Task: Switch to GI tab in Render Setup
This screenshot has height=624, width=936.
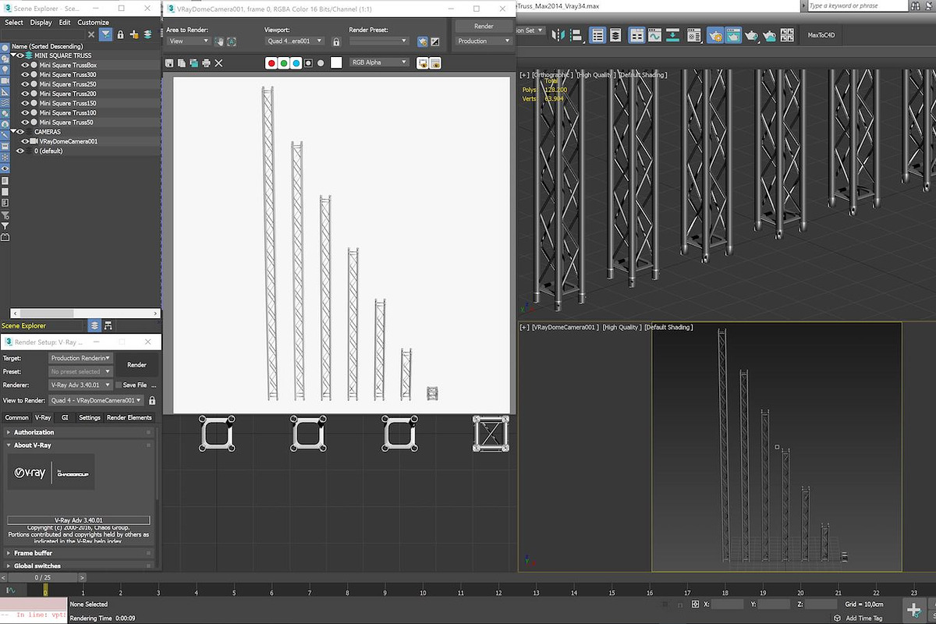Action: coord(66,418)
